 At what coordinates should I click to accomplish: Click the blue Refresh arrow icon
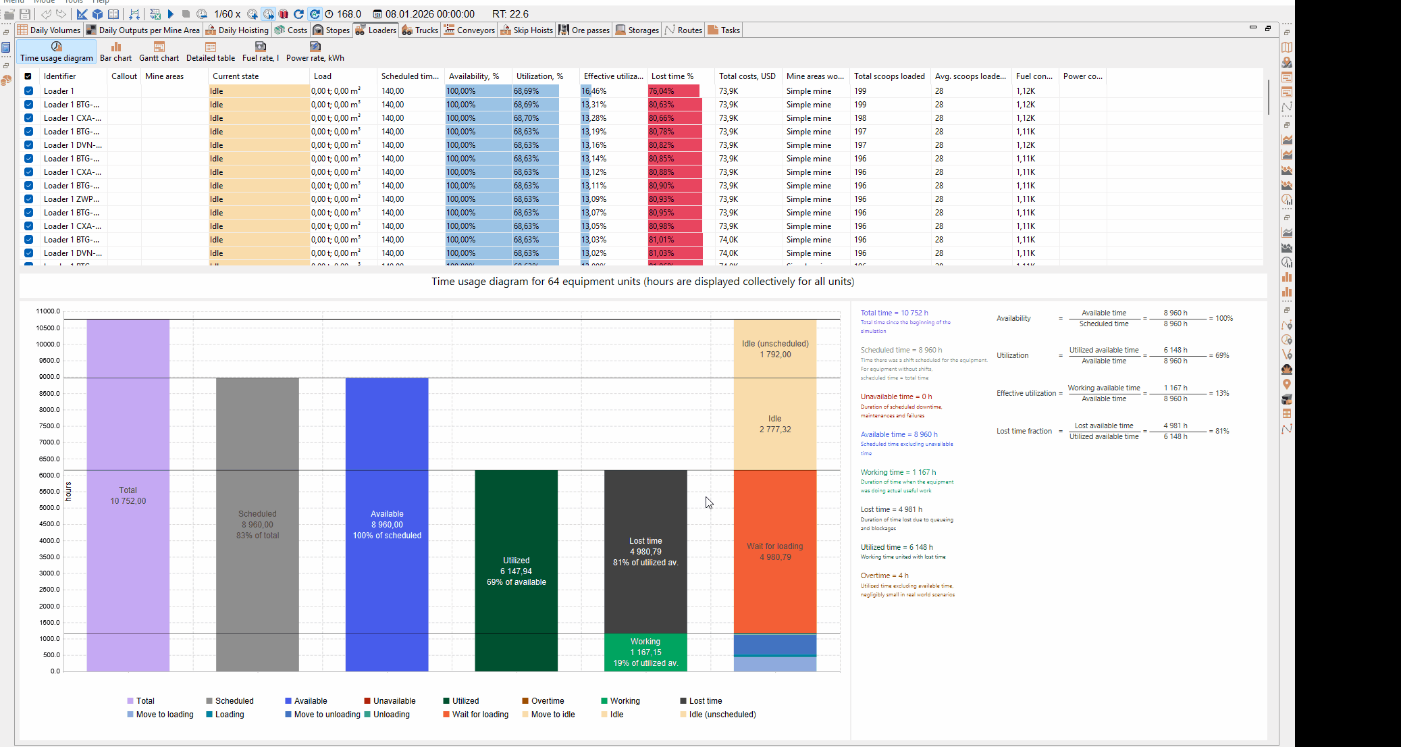coord(298,14)
